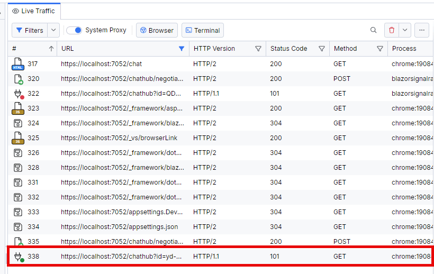The height and width of the screenshot is (274, 434).
Task: Open the Method column filter
Action: coord(380,49)
